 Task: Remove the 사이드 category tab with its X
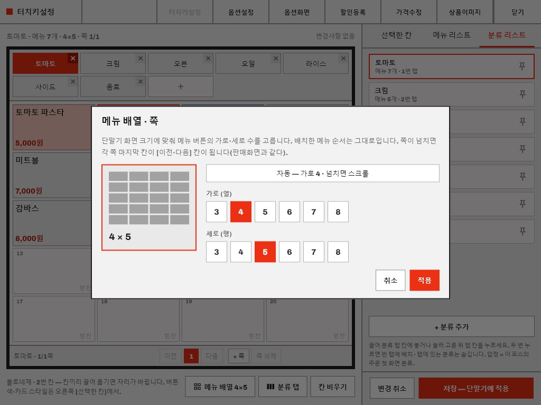click(73, 82)
